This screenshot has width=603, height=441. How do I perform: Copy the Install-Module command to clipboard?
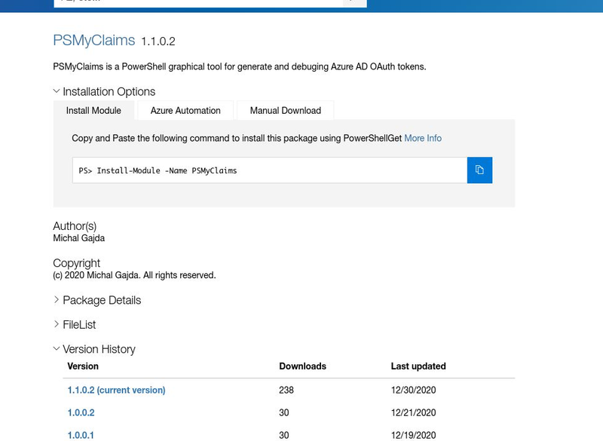pos(479,170)
